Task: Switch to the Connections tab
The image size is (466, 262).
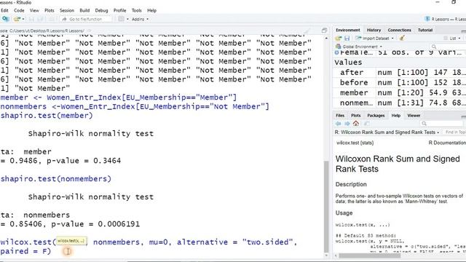Action: point(399,30)
